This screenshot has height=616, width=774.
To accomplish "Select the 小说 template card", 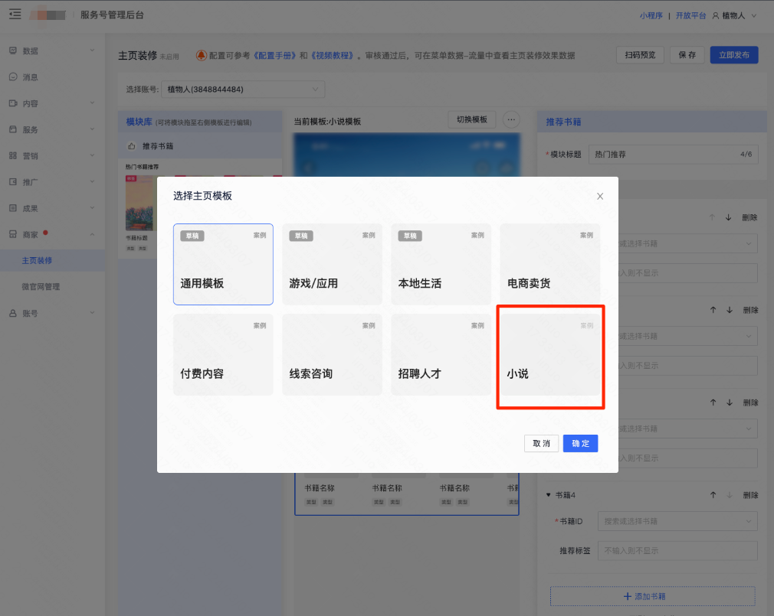I will 549,356.
